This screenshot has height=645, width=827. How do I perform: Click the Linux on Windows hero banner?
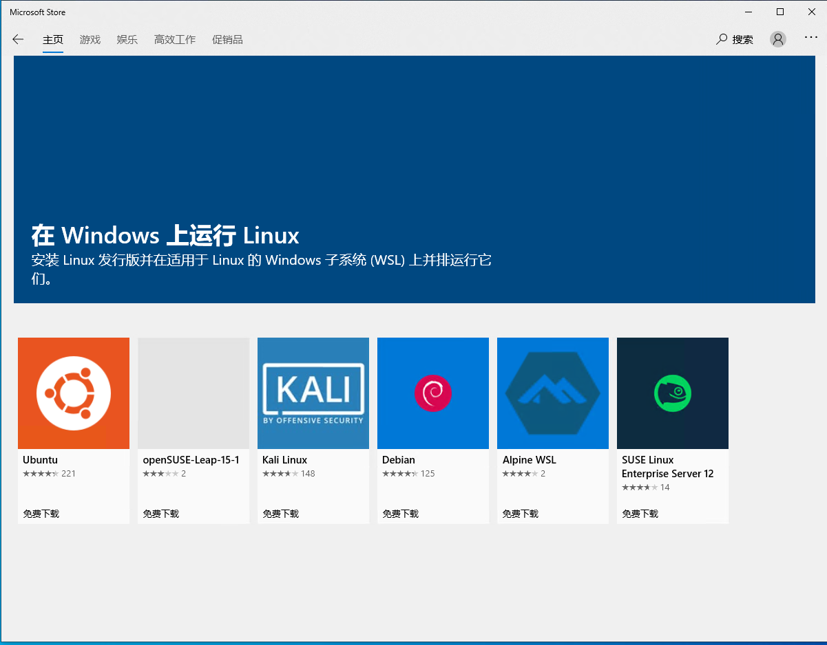[415, 179]
